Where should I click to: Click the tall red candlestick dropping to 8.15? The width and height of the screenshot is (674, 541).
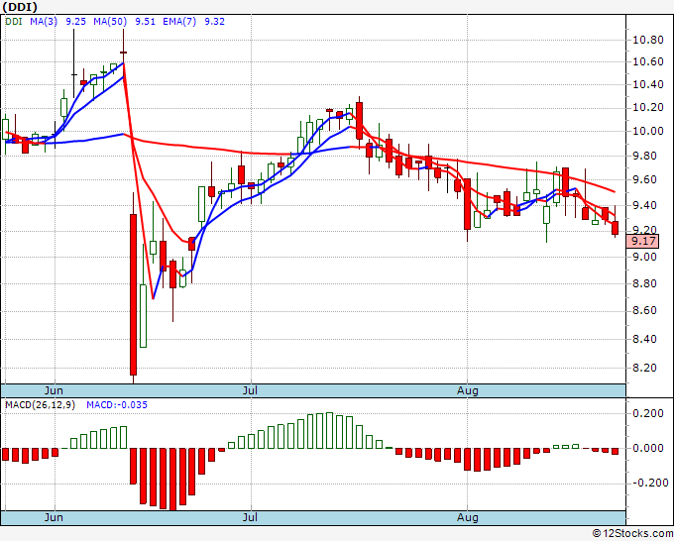point(133,294)
